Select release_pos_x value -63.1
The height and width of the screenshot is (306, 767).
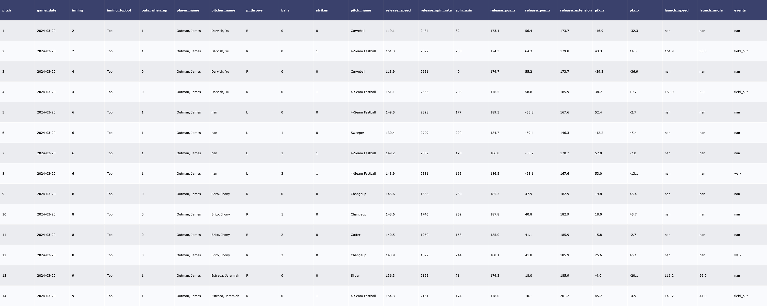click(529, 173)
